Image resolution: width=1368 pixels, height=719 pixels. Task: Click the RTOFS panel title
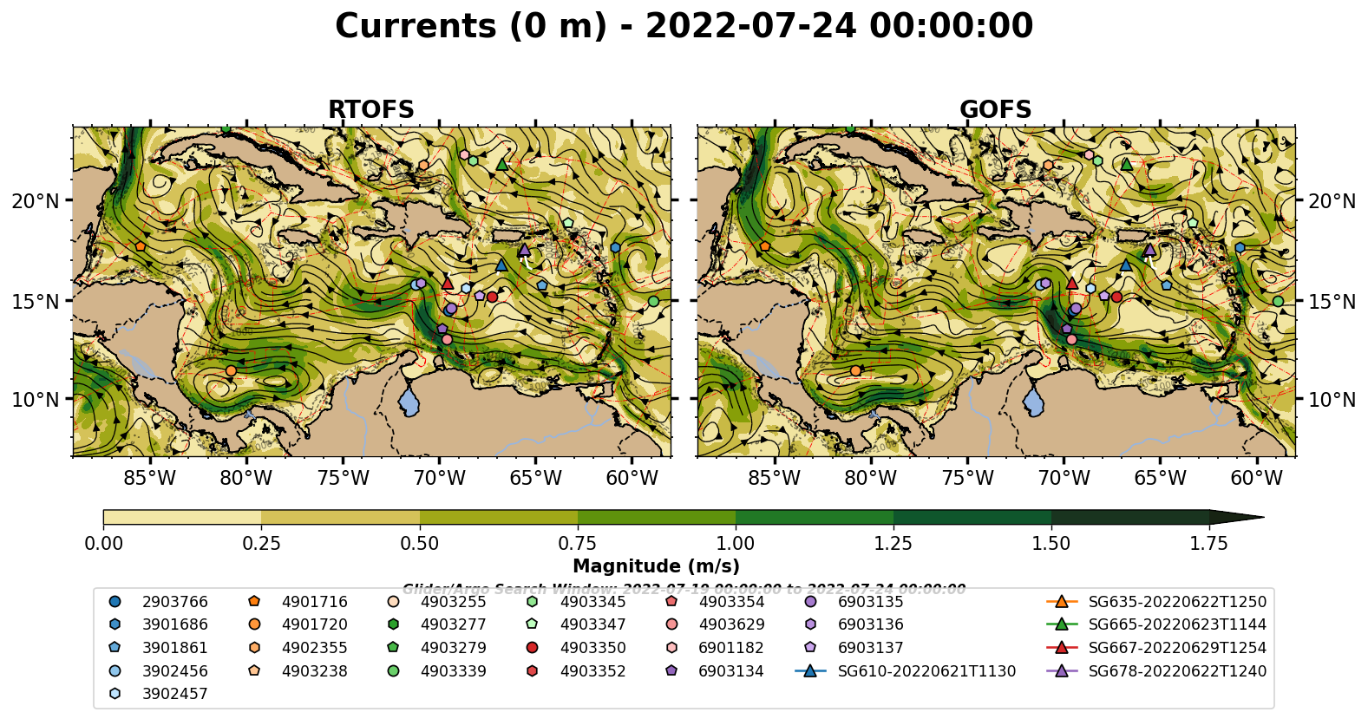[371, 110]
